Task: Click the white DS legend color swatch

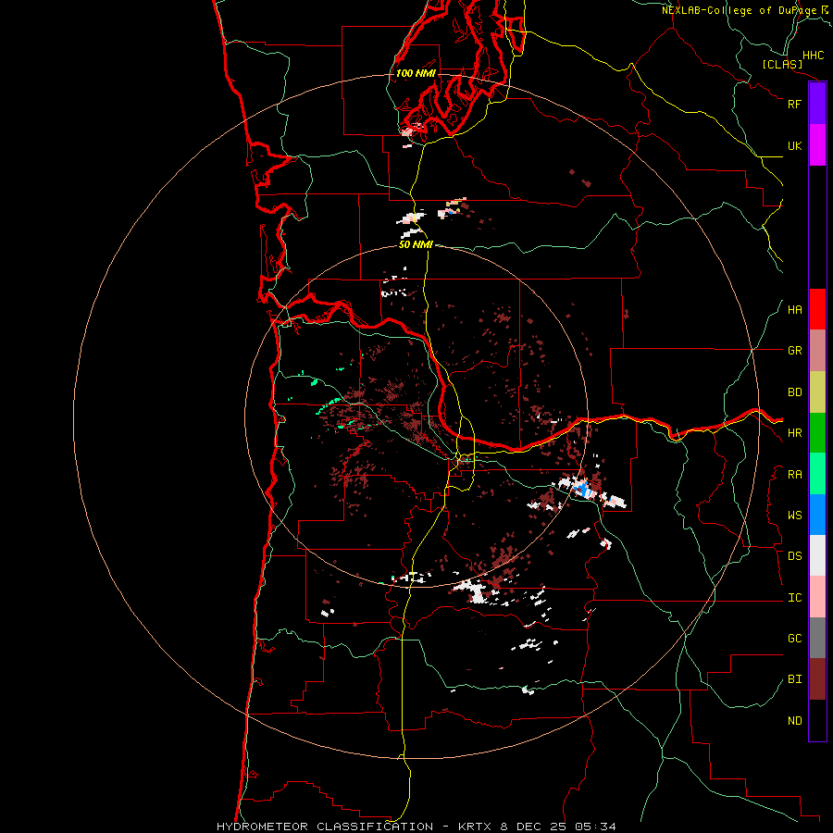Action: (x=817, y=555)
